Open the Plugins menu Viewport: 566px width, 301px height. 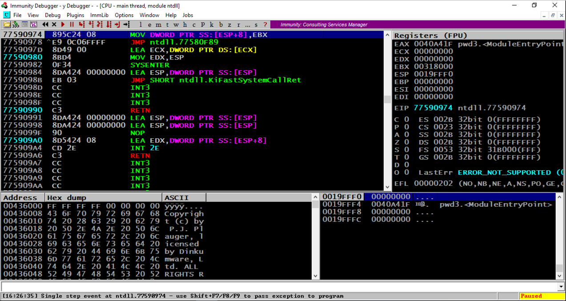click(x=75, y=15)
